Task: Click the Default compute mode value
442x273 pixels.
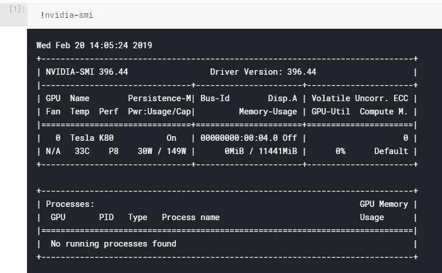Action: point(391,151)
